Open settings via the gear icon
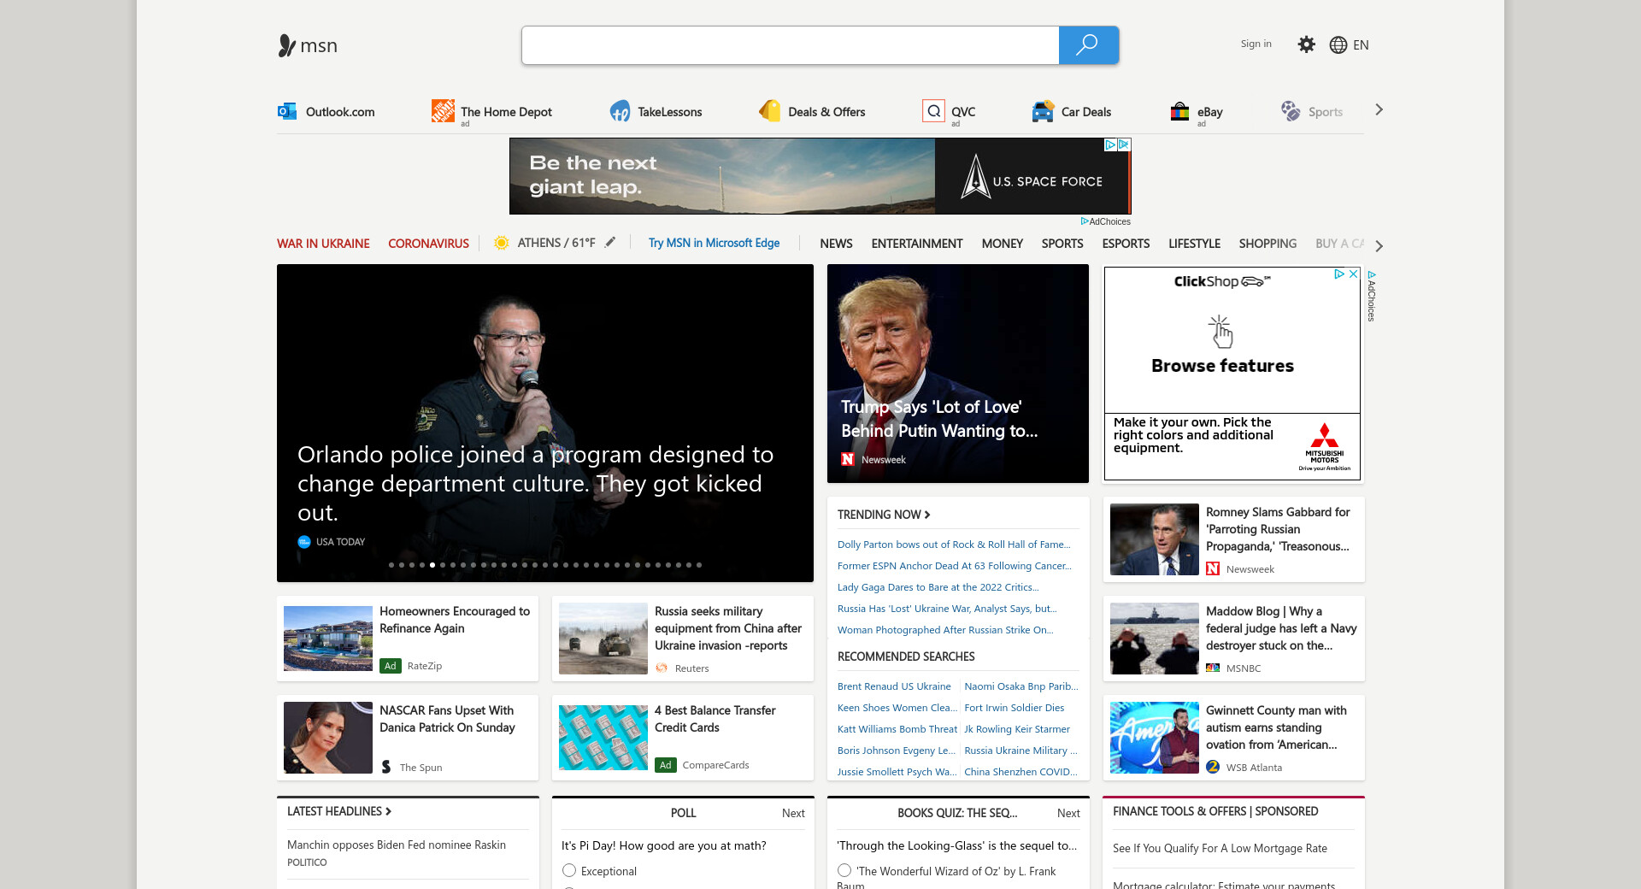Viewport: 1641px width, 889px height. [x=1306, y=44]
